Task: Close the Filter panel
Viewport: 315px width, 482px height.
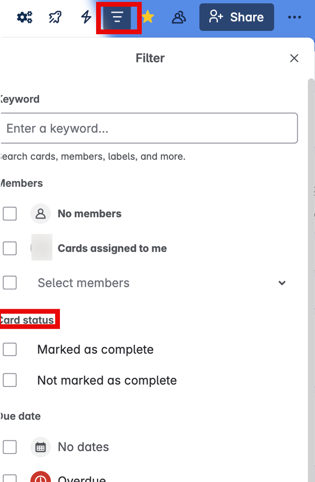Action: coord(294,58)
